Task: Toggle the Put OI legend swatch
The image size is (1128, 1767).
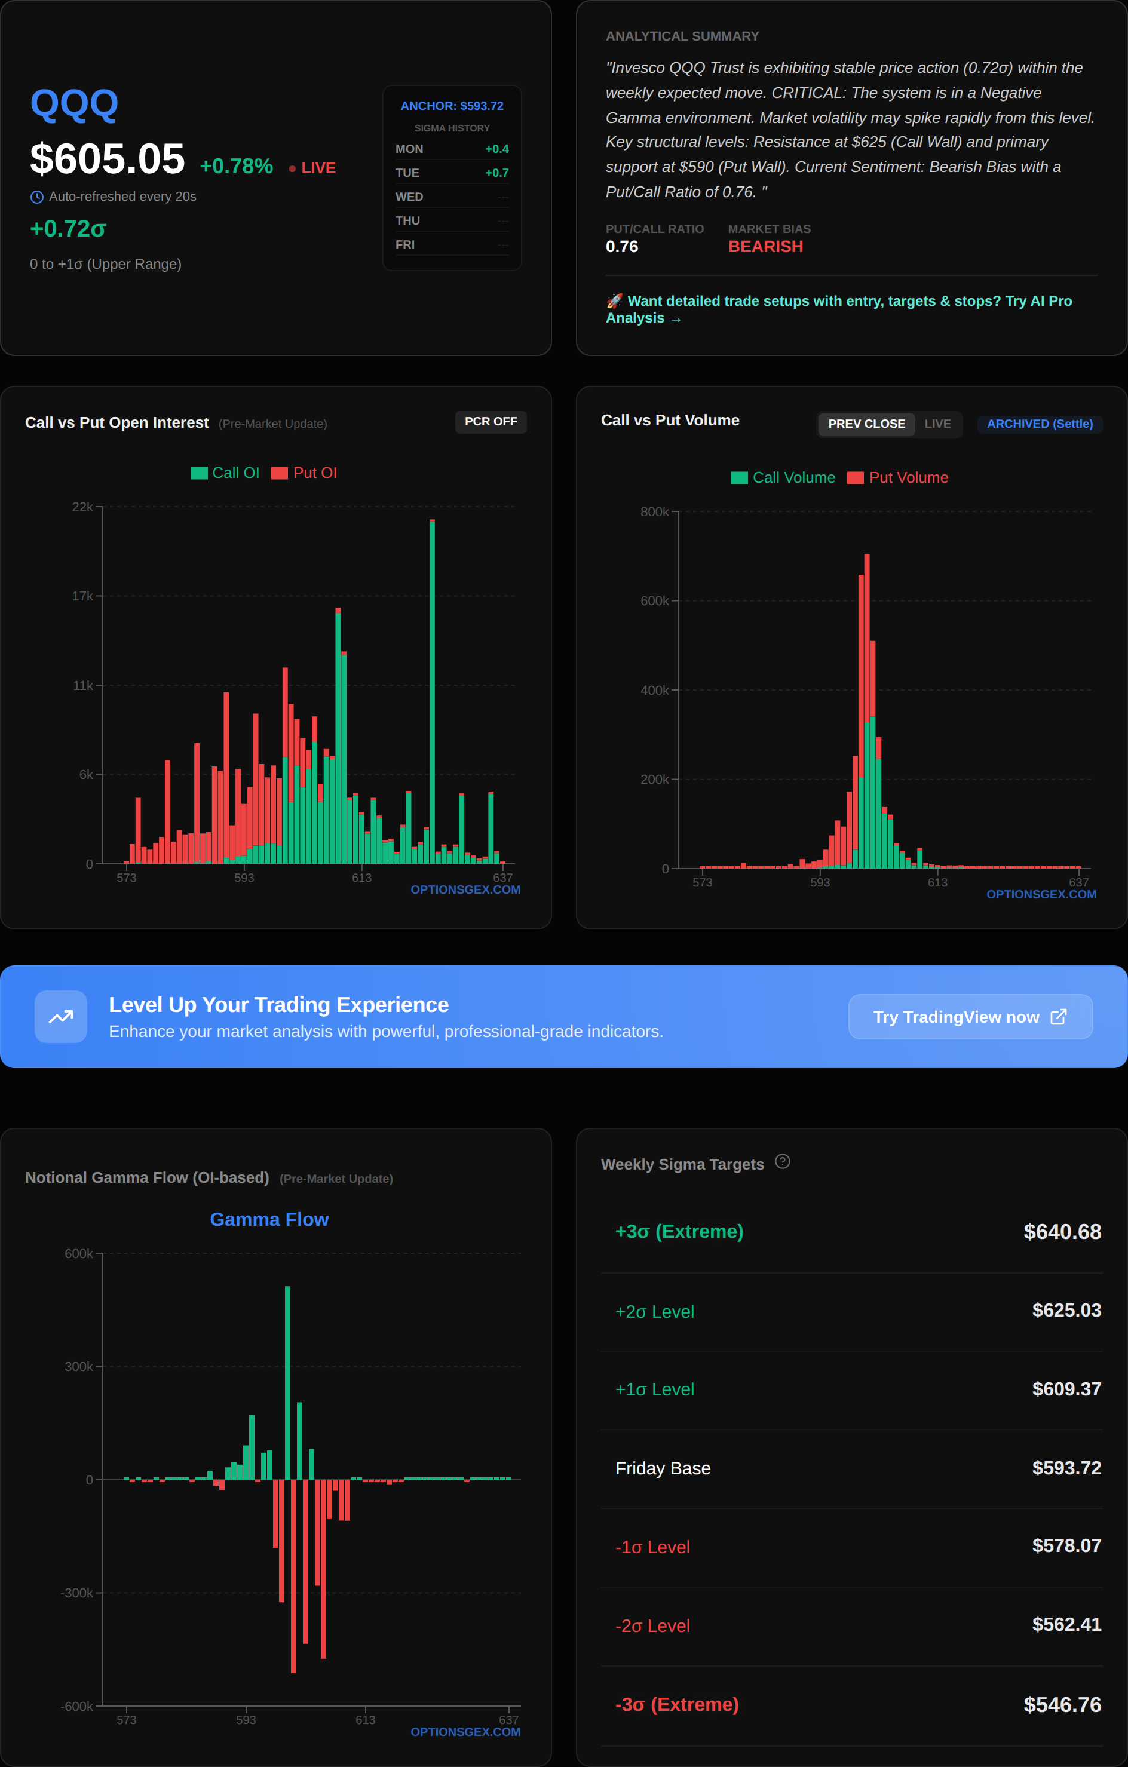Action: pyautogui.click(x=279, y=473)
